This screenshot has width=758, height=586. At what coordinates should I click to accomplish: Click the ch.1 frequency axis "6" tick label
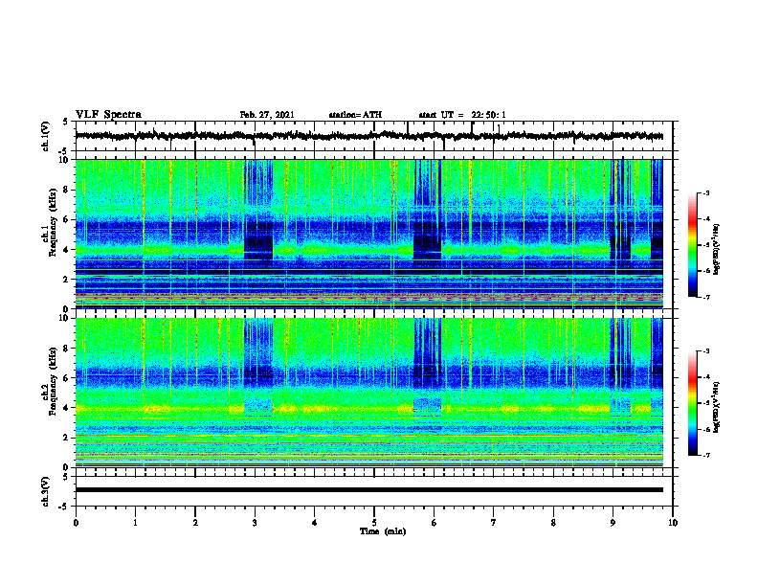[66, 219]
